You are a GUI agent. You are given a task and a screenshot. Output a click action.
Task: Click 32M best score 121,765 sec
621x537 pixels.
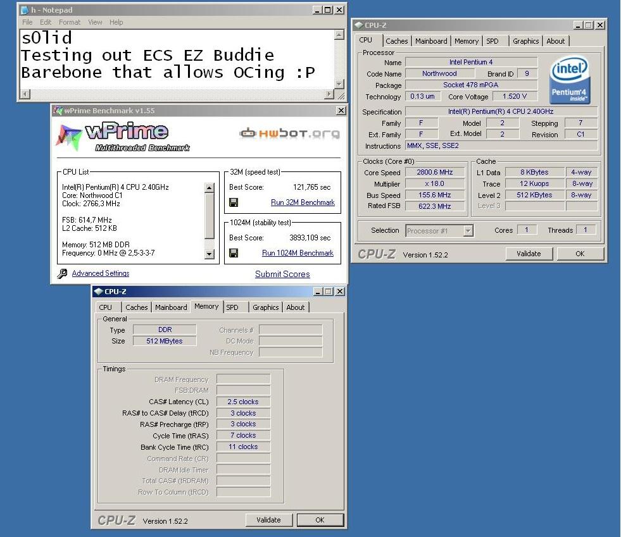pos(311,187)
